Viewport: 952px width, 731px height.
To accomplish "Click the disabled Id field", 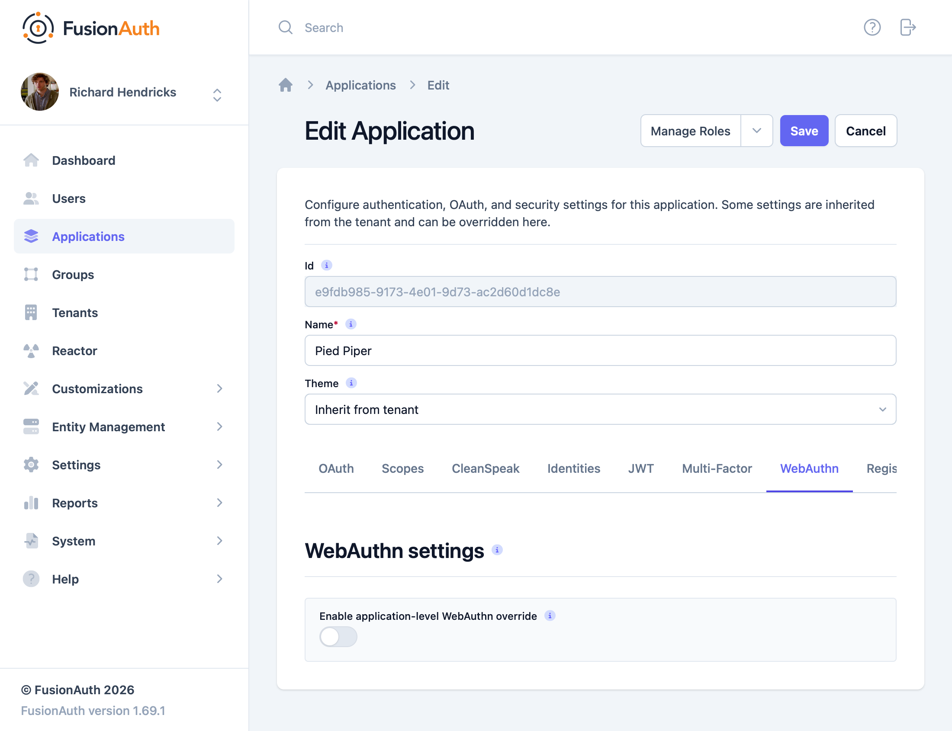I will click(x=600, y=292).
